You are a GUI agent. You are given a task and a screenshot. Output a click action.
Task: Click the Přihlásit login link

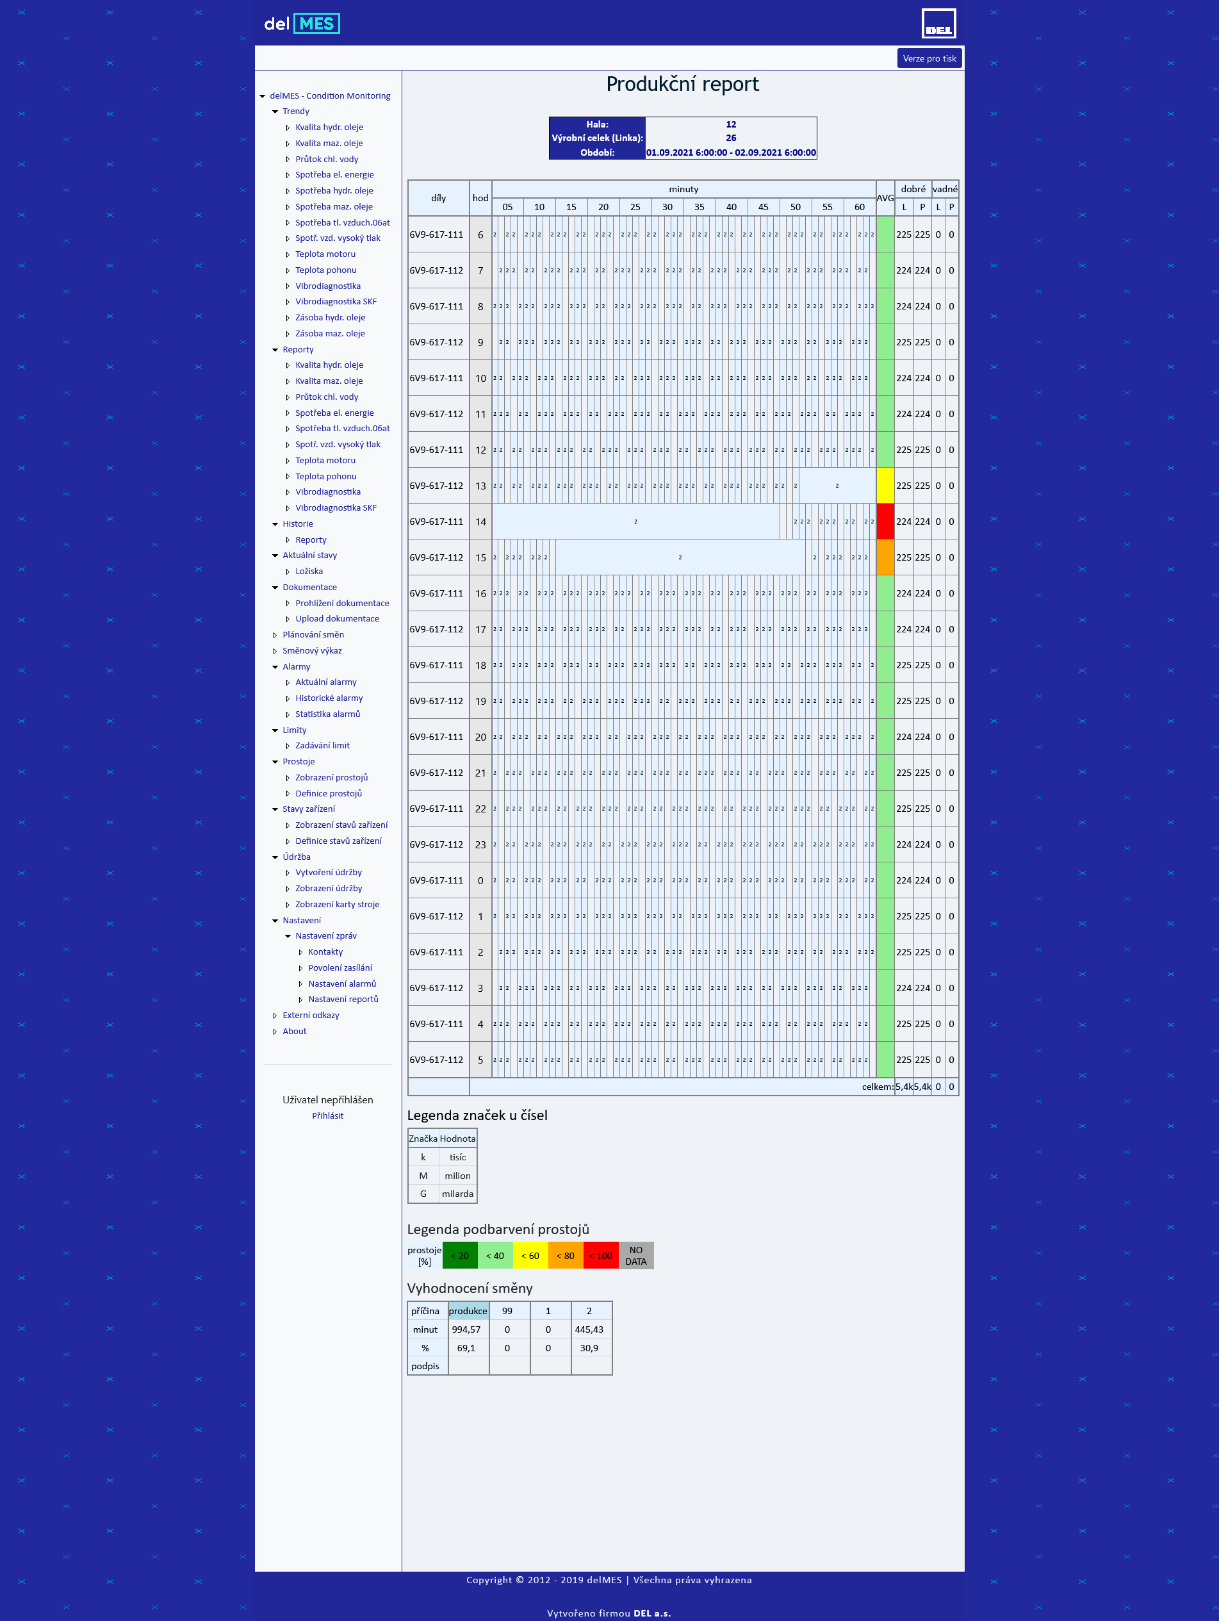point(327,1115)
